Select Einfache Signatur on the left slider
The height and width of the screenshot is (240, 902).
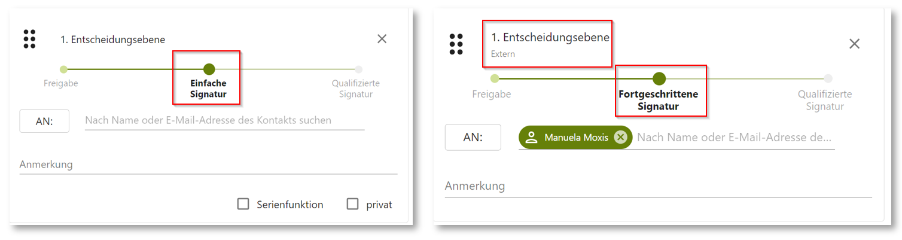click(209, 69)
